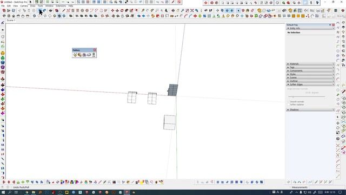346x195 pixels.
Task: Toggle the Shaded With Textures face style
Action: point(59,16)
